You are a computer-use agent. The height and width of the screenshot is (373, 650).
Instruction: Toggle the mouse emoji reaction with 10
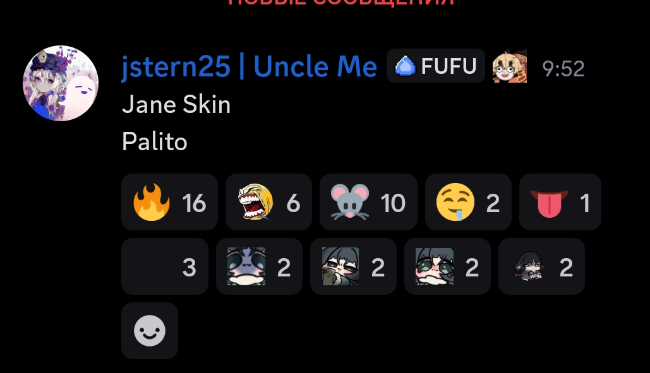click(x=368, y=202)
